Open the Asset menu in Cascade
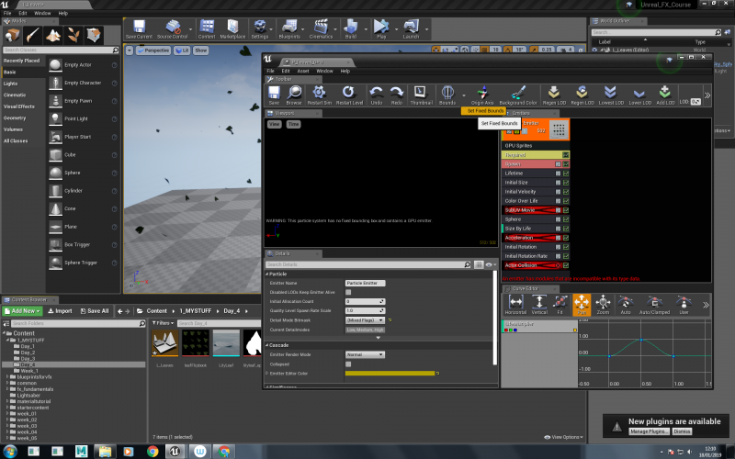 click(x=303, y=71)
